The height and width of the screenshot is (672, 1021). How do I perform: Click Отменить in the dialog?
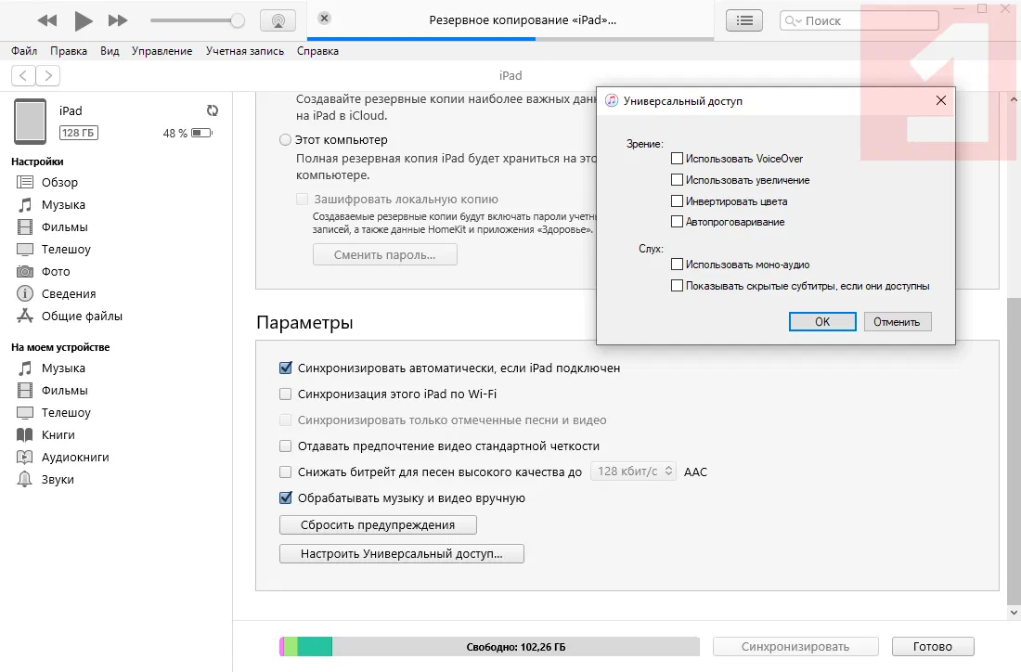coord(898,322)
